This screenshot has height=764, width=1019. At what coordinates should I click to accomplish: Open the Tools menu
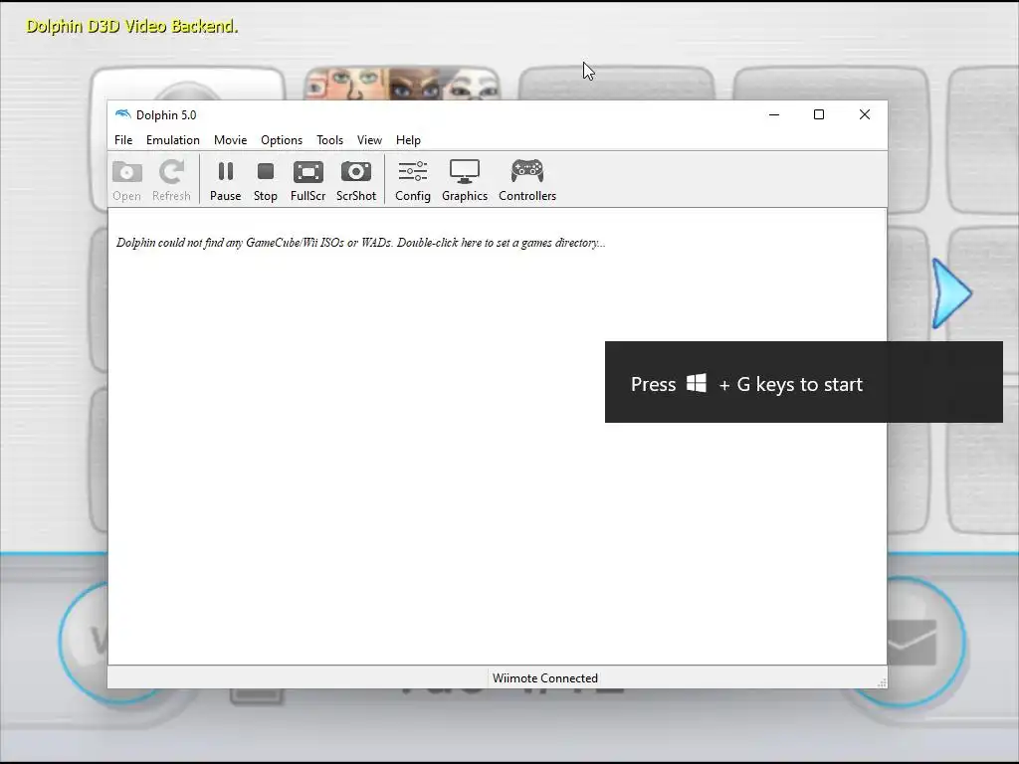click(329, 139)
